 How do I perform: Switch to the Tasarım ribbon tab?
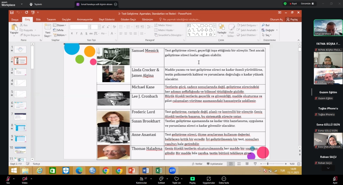tap(51, 20)
